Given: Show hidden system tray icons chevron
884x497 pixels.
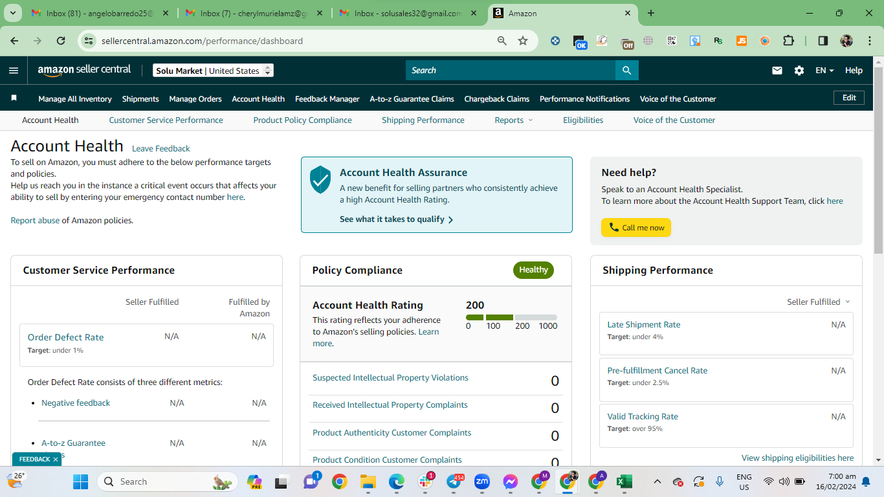Looking at the screenshot, I should point(657,481).
